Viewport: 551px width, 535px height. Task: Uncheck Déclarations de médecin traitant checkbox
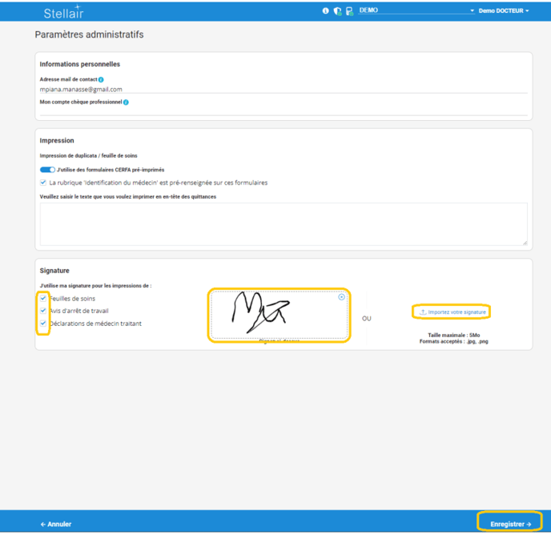(x=43, y=324)
